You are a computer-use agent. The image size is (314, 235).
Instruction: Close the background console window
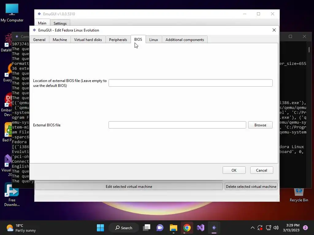[304, 36]
